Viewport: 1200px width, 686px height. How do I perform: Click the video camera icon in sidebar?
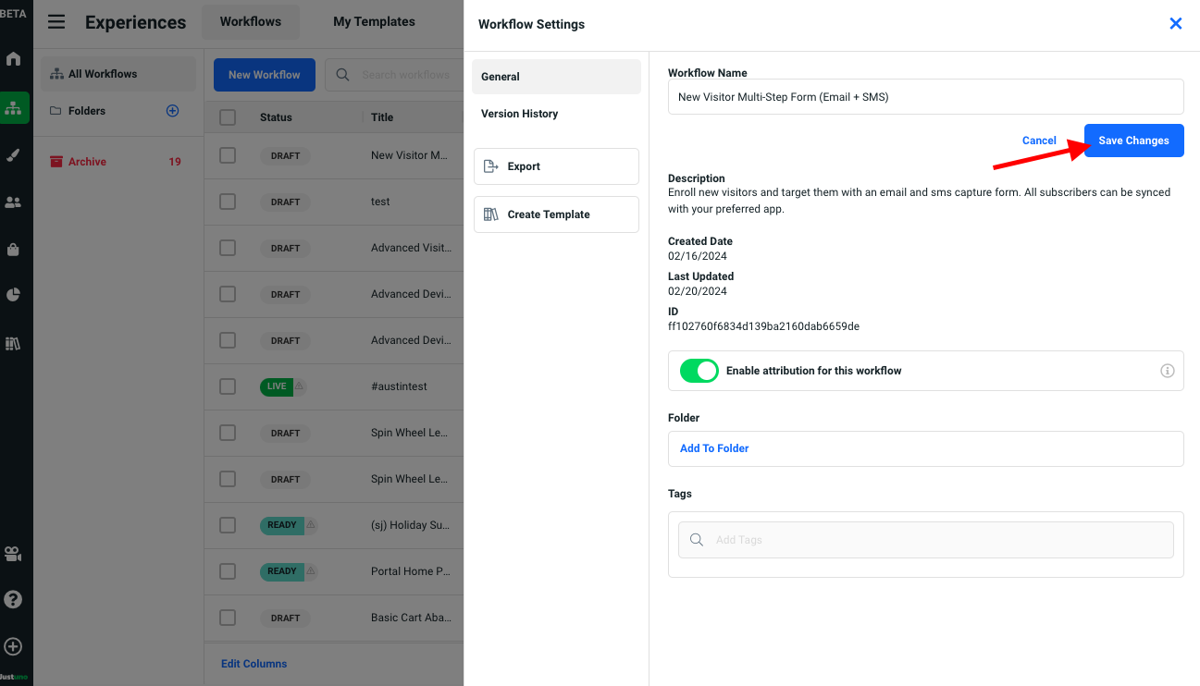pos(13,554)
